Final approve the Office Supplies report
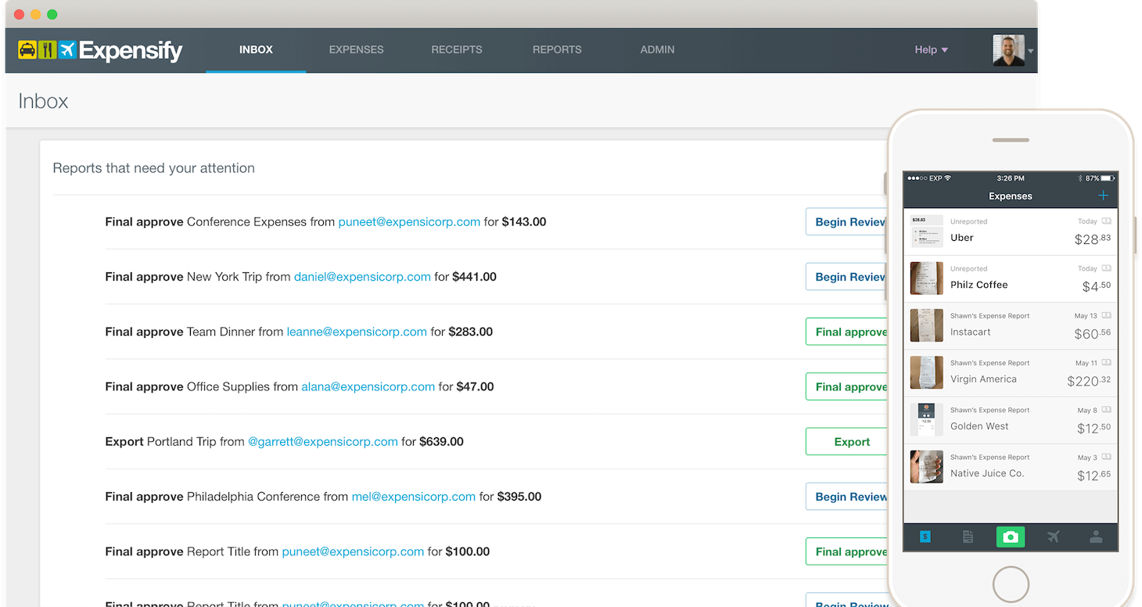This screenshot has width=1142, height=607. pos(848,386)
